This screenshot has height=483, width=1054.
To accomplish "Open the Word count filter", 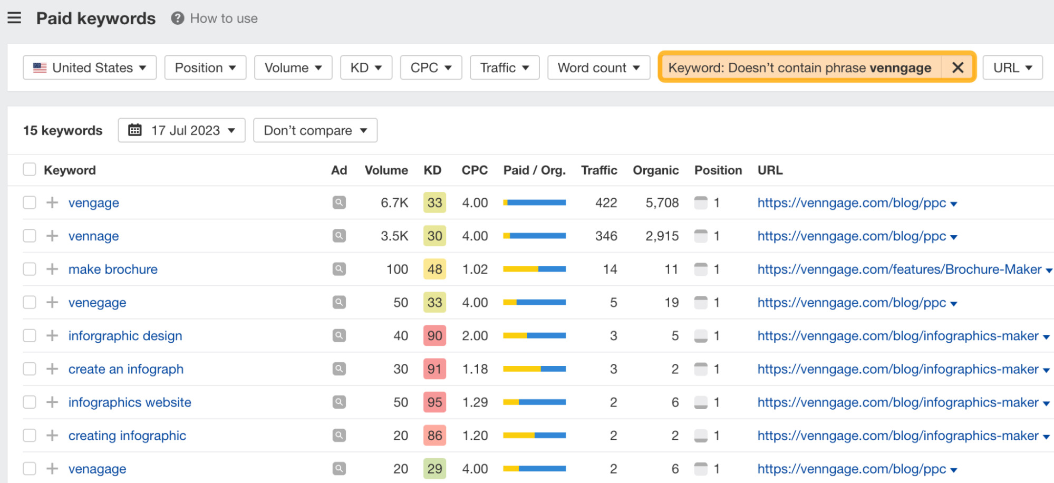I will [x=598, y=67].
